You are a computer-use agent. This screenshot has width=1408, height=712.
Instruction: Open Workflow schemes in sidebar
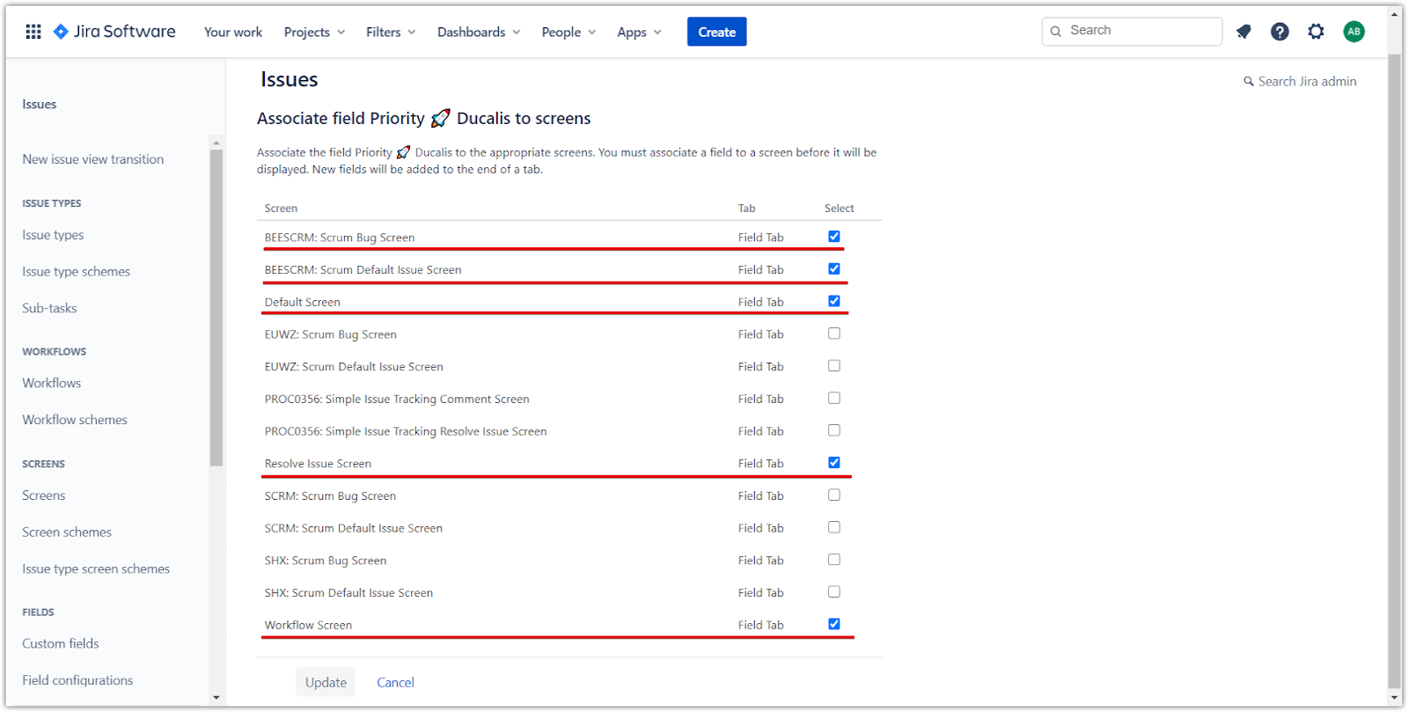(x=75, y=420)
